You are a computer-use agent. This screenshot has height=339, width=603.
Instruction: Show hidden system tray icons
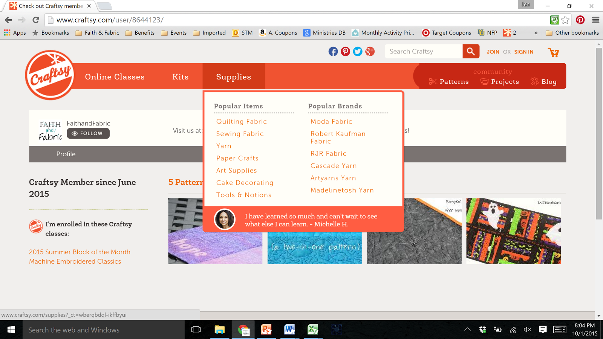(x=467, y=330)
